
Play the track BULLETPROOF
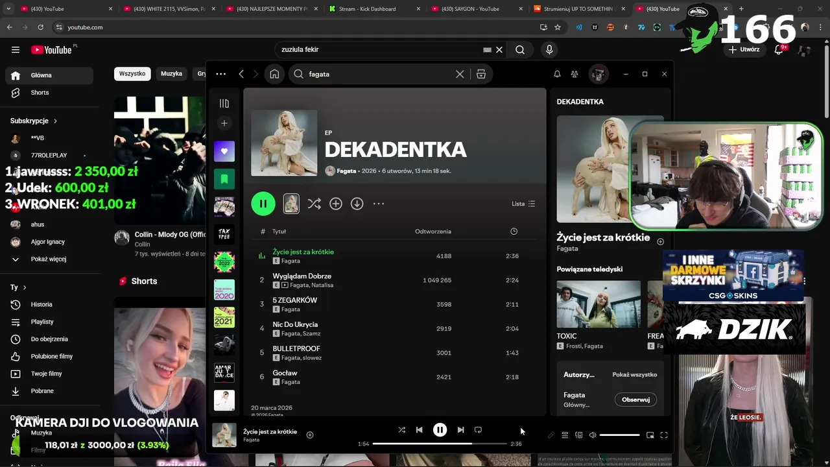tap(394, 353)
